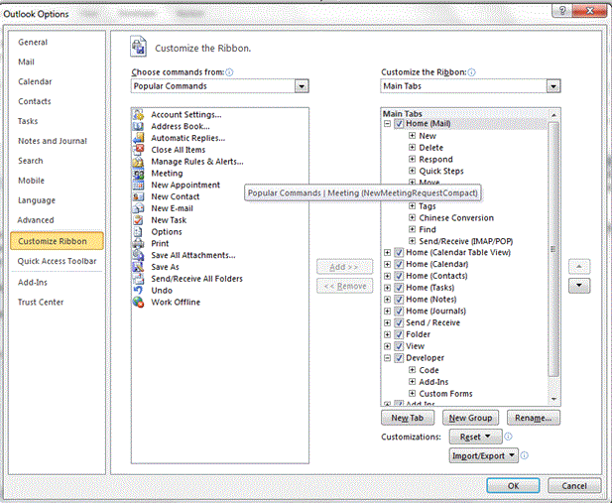This screenshot has width=612, height=503.
Task: Uncheck the Developer tab checkbox
Action: (x=399, y=358)
